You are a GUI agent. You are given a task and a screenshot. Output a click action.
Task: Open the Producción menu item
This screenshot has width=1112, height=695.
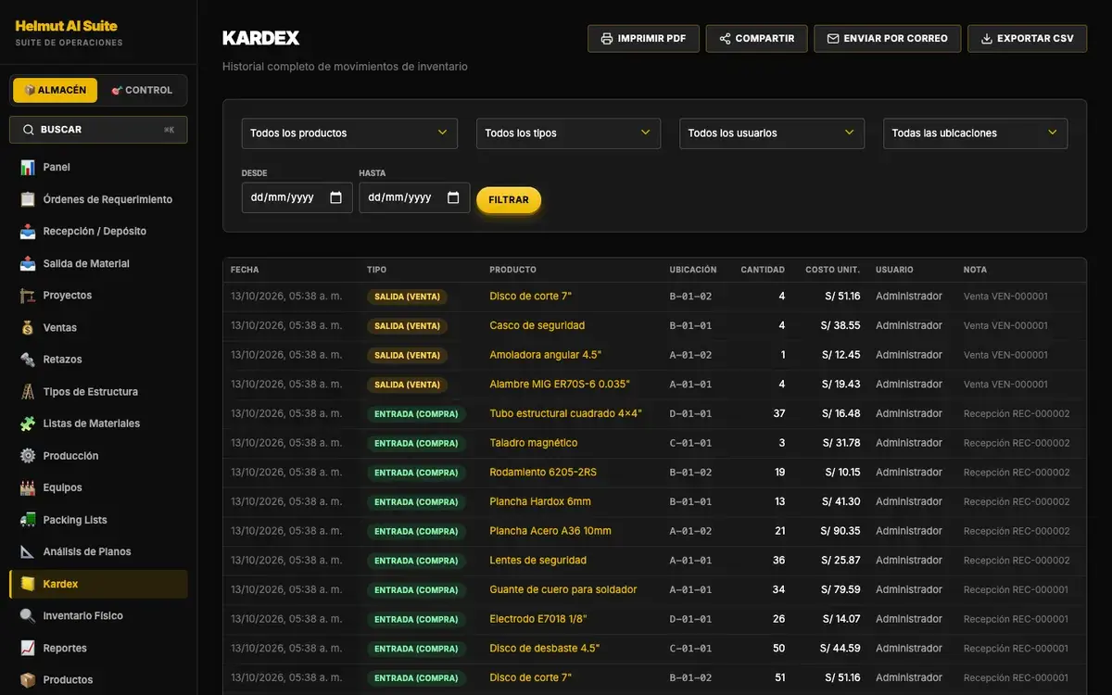pyautogui.click(x=98, y=456)
